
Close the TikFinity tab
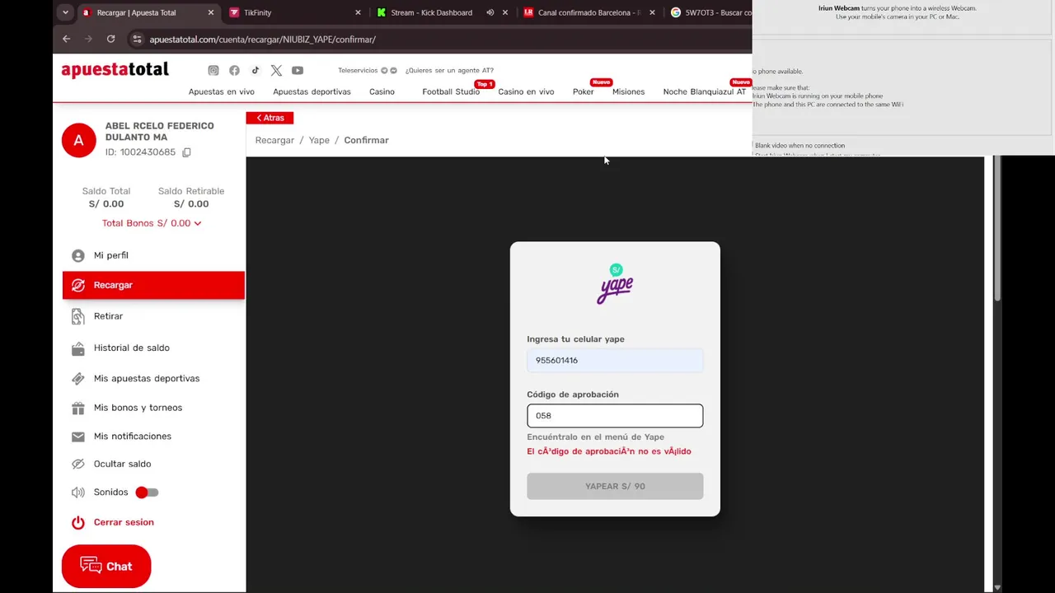click(358, 12)
